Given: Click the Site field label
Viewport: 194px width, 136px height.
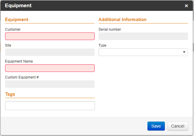Looking at the screenshot, I should (8, 45).
